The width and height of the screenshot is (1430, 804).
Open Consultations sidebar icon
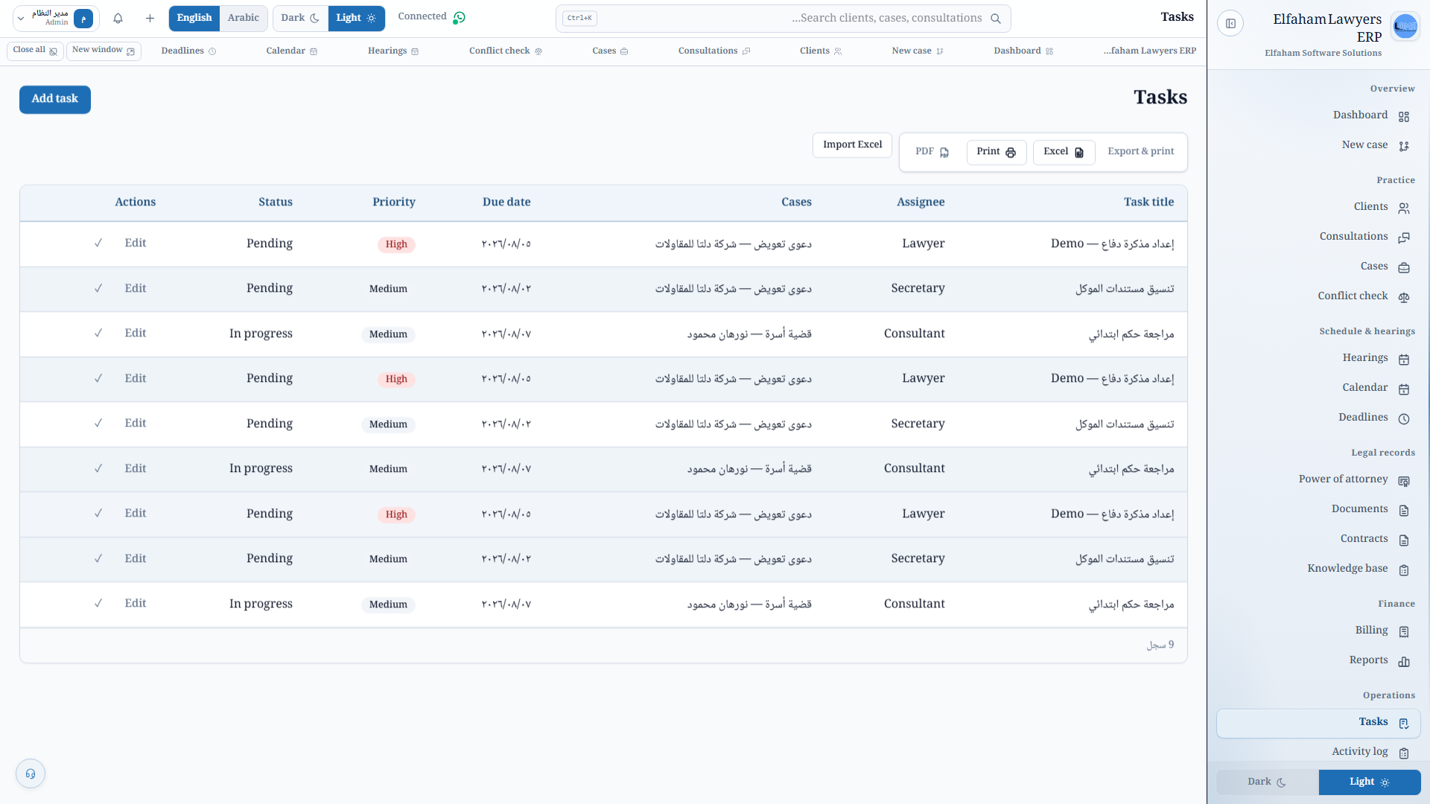coord(1404,238)
